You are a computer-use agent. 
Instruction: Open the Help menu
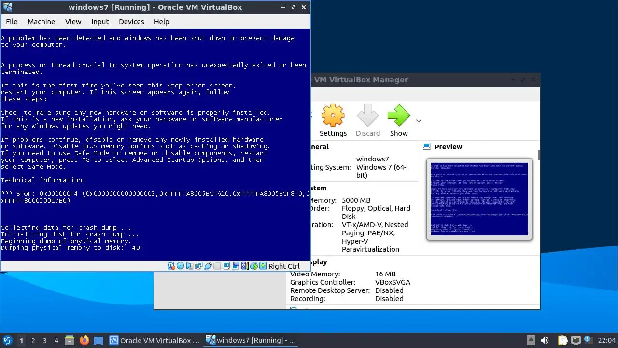[162, 21]
